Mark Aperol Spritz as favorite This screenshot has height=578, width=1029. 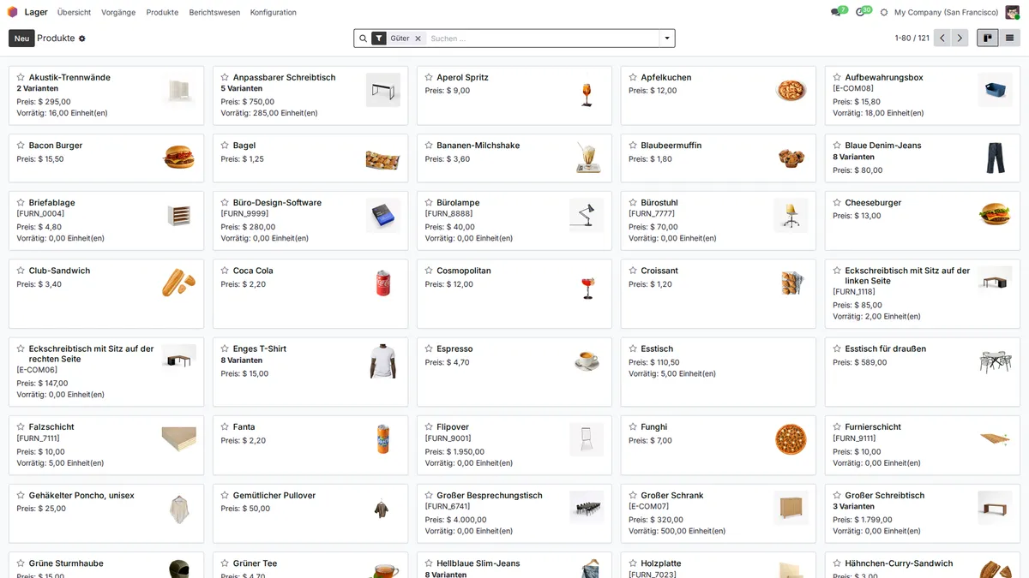click(429, 77)
